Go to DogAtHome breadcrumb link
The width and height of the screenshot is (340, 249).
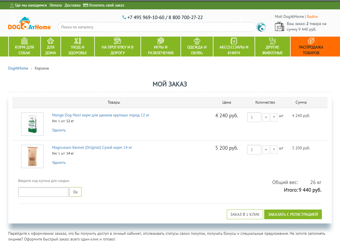[x=18, y=68]
